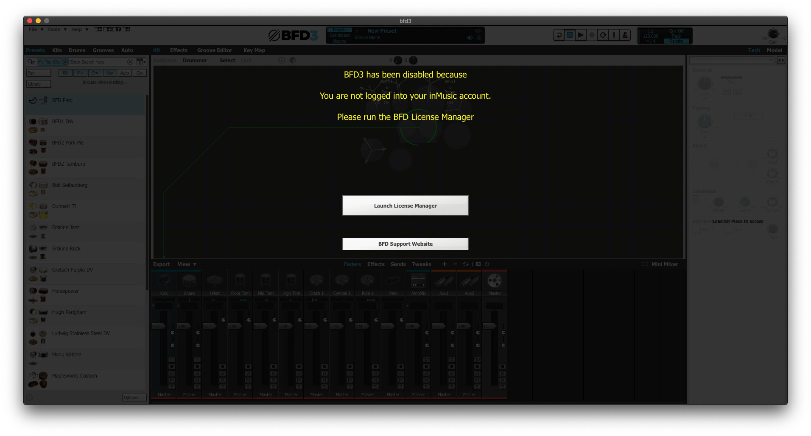Click the mixer Export button
This screenshot has height=436, width=811.
(x=161, y=264)
